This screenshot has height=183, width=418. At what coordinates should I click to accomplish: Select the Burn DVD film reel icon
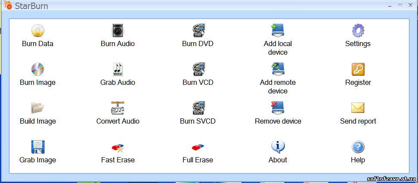tap(198, 31)
